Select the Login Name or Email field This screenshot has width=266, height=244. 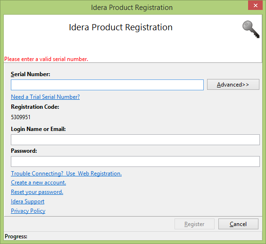point(135,139)
